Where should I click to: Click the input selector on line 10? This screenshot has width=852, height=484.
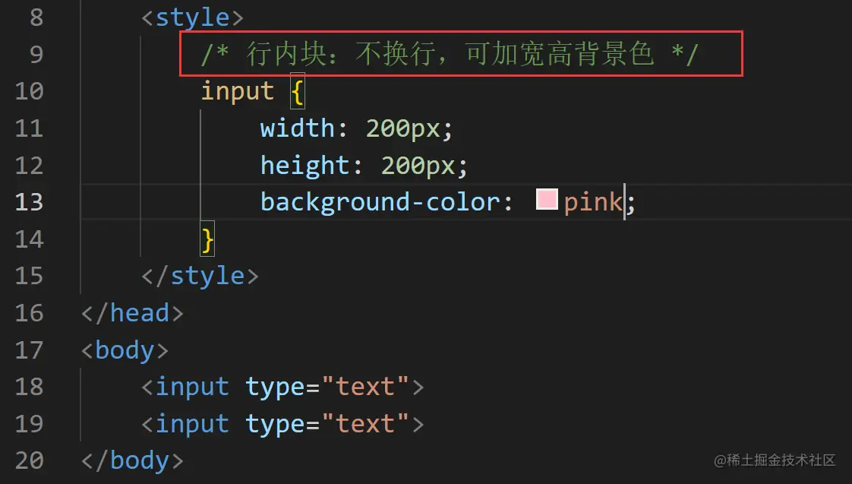point(237,91)
